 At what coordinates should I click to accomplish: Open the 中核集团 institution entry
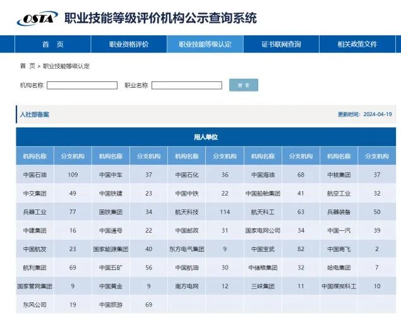(x=339, y=175)
